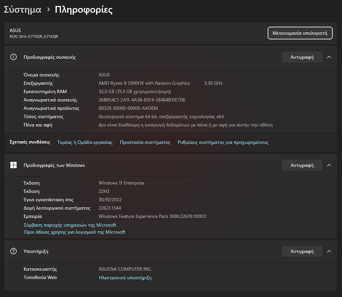The width and height of the screenshot is (342, 297).
Task: Click the Επεξεργαστής label
Action: click(38, 83)
